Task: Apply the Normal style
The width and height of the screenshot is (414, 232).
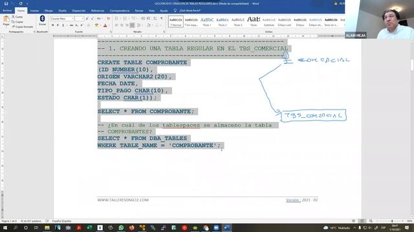Action: click(x=176, y=21)
